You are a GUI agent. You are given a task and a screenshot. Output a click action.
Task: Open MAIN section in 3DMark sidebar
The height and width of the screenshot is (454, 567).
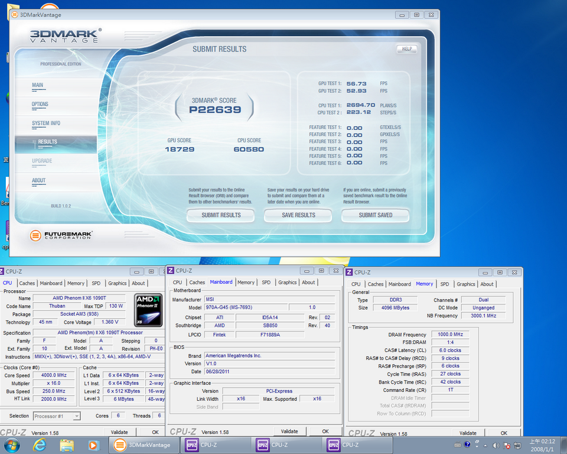point(38,86)
